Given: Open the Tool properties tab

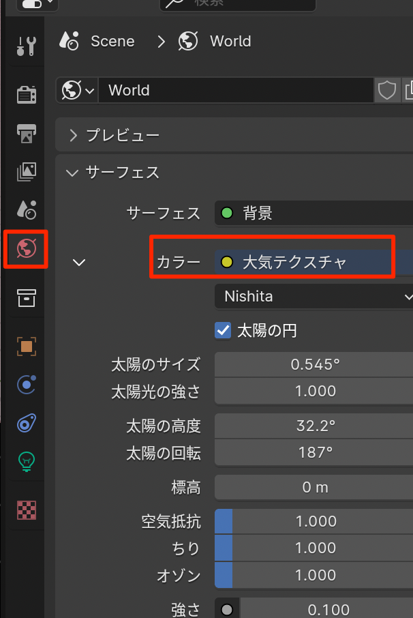Looking at the screenshot, I should coord(26,47).
